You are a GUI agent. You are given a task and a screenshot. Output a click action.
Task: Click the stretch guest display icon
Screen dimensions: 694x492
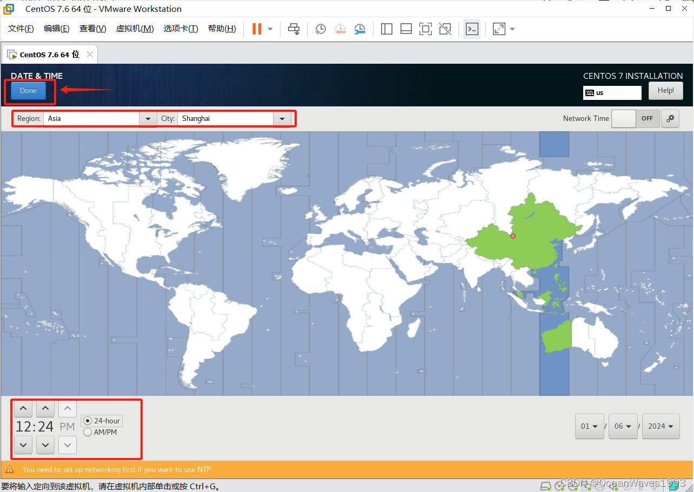click(499, 29)
